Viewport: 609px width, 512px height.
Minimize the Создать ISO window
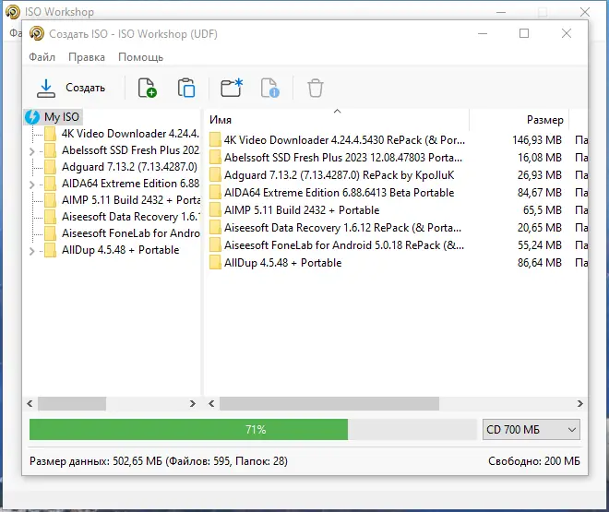pos(483,33)
